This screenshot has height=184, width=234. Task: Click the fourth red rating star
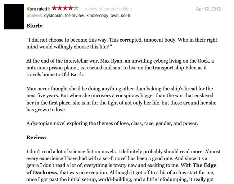70,8
